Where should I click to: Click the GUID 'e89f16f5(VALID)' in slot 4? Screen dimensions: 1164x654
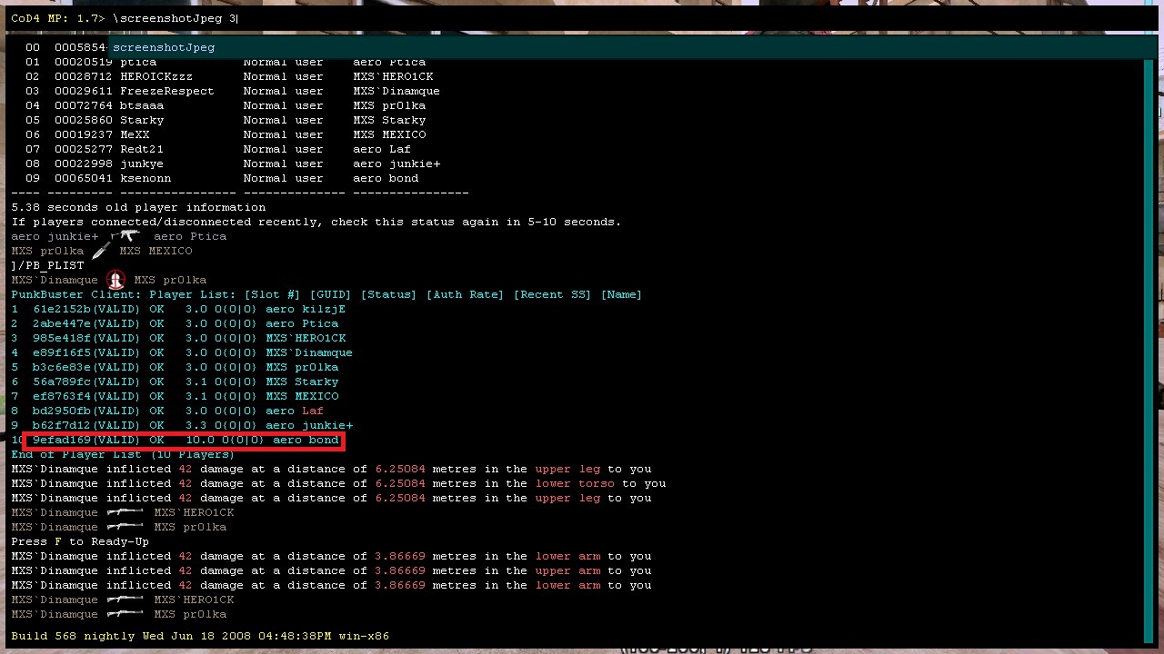[x=87, y=352]
